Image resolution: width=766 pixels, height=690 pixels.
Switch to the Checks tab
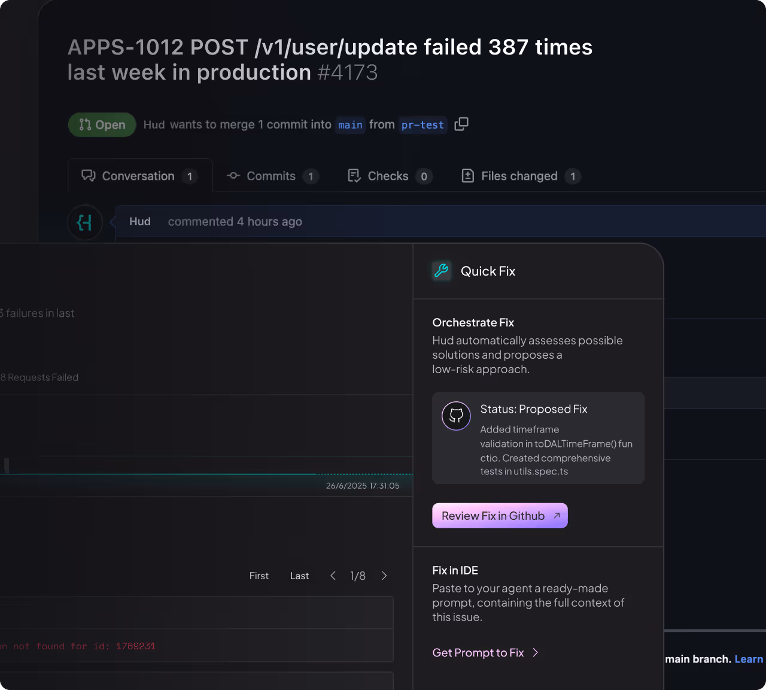tap(390, 176)
